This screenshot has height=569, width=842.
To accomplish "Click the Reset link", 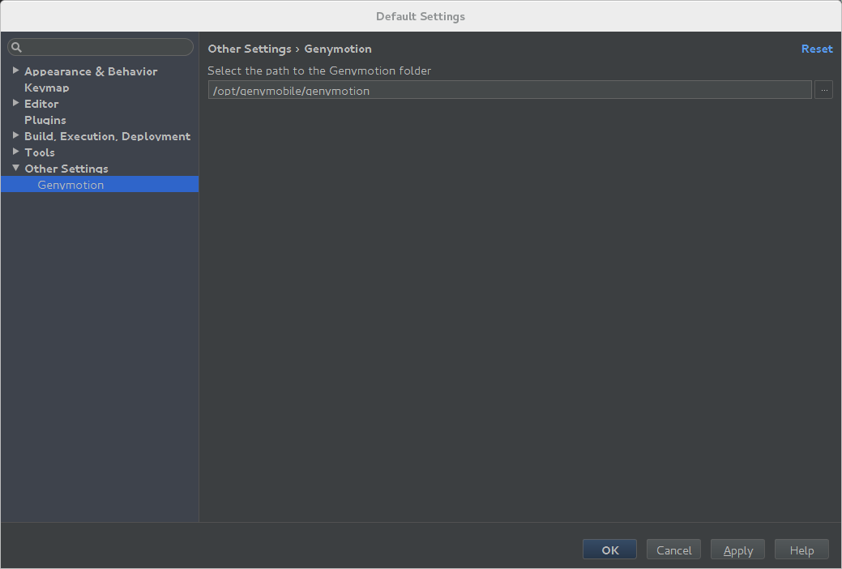I will click(x=817, y=49).
